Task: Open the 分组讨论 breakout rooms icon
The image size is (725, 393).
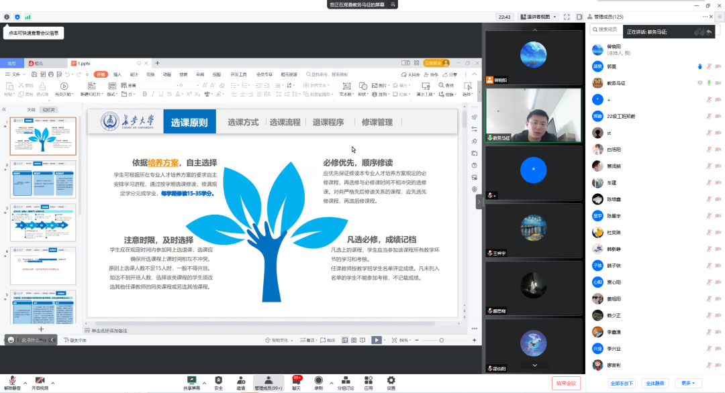Action: pyautogui.click(x=345, y=380)
